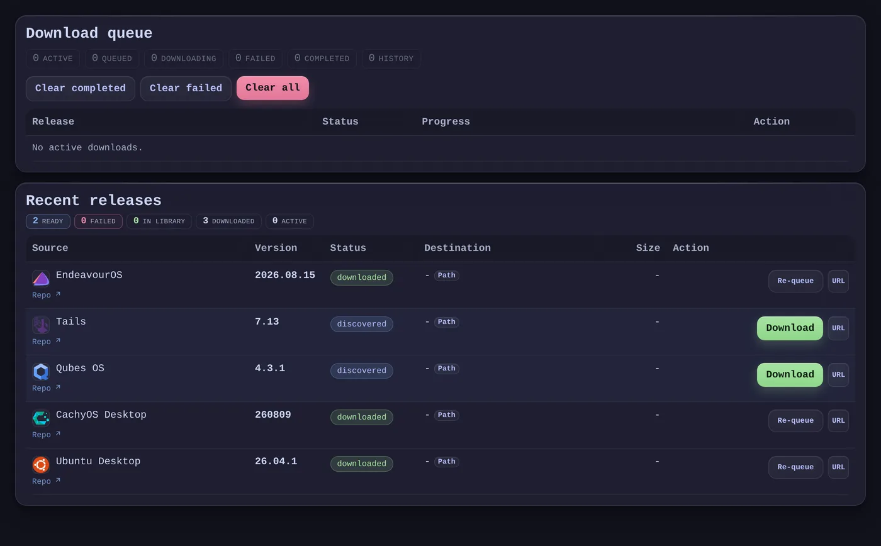
Task: Click the downloaded status badge for Ubuntu Desktop
Action: [x=362, y=464]
